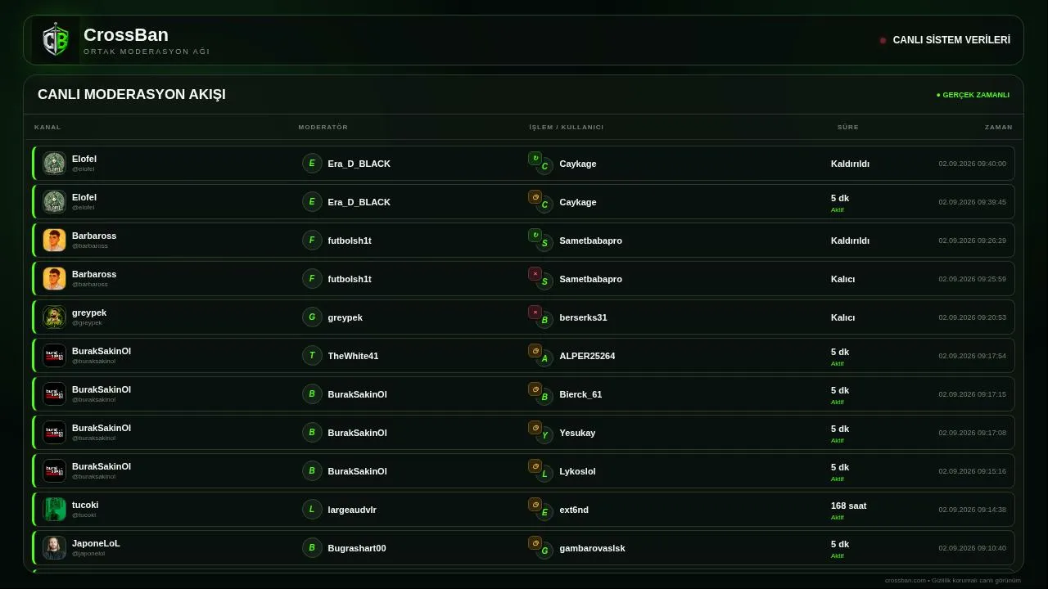The image size is (1048, 589).
Task: Click the CrossBan shield logo
Action: click(x=56, y=40)
